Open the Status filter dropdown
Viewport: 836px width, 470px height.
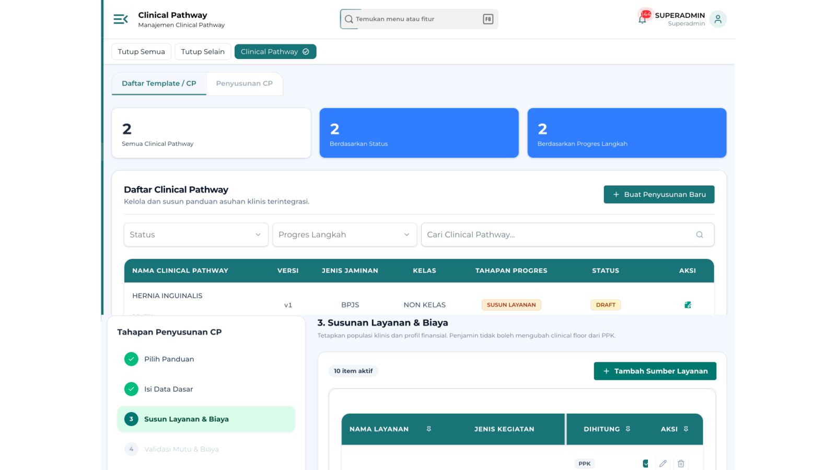pyautogui.click(x=196, y=234)
